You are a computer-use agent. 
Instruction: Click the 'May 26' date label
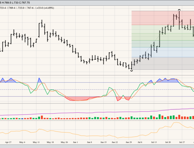pos(64,142)
